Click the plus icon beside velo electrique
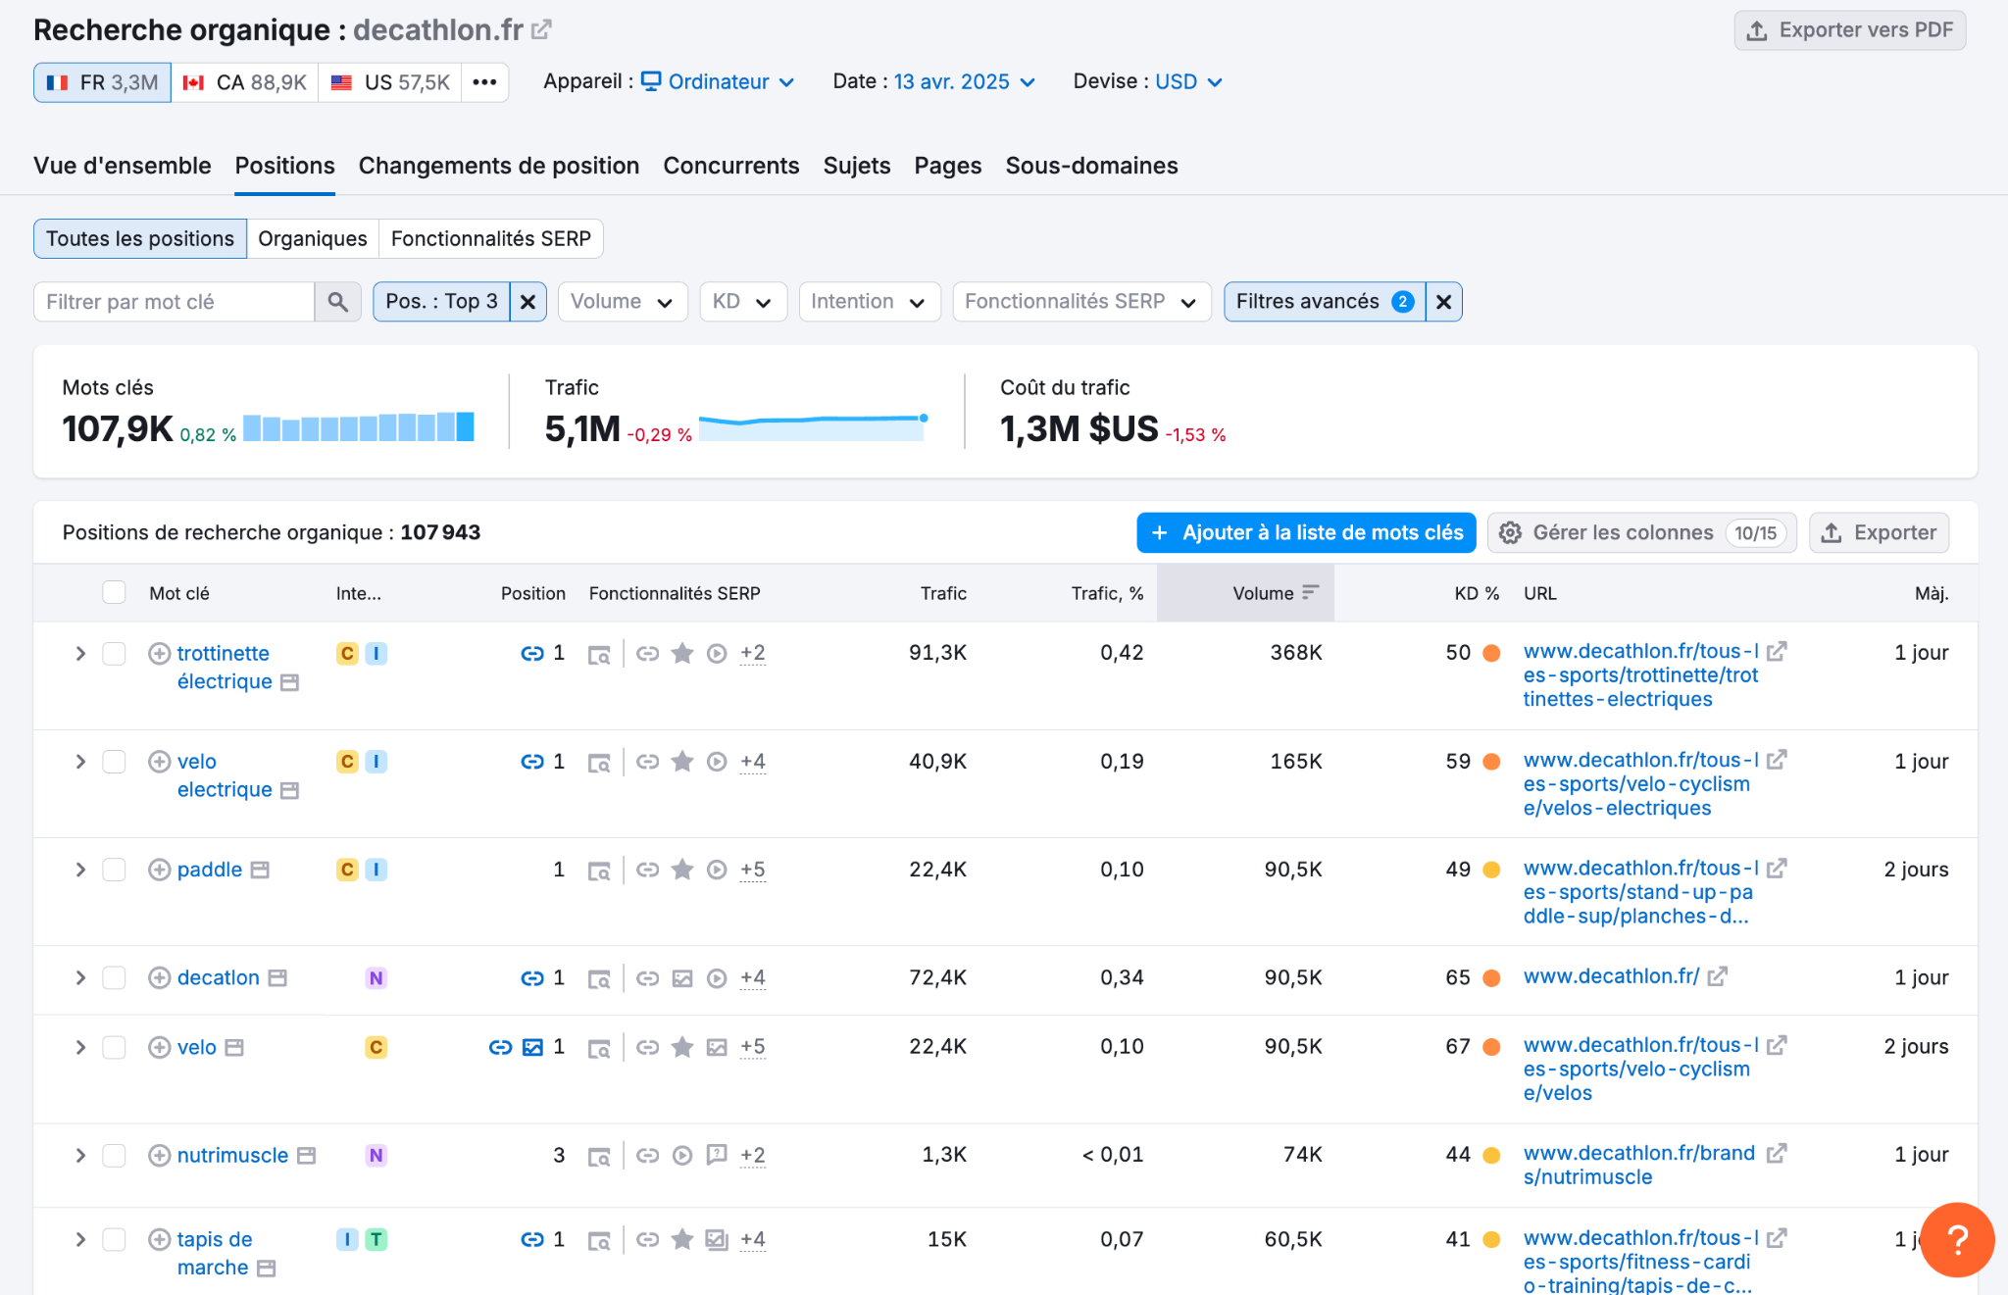 (x=160, y=762)
